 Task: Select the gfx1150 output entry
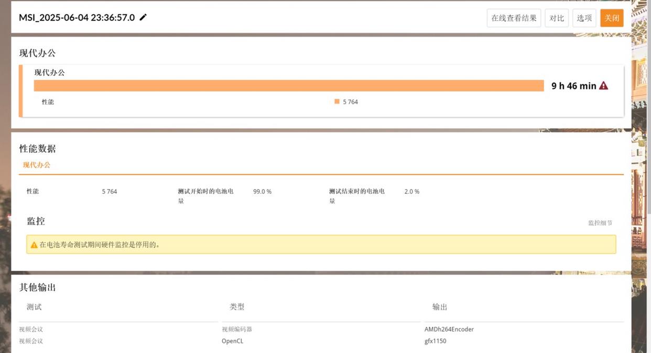(435, 341)
